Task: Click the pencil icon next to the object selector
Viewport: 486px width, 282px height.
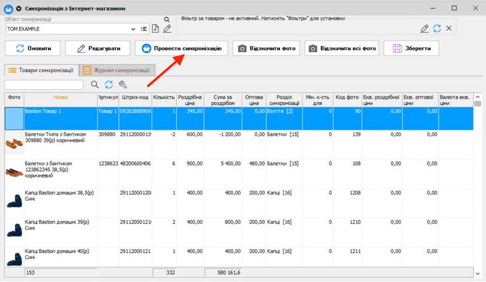Action: click(x=166, y=29)
